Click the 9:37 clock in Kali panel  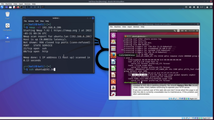[x=202, y=7]
